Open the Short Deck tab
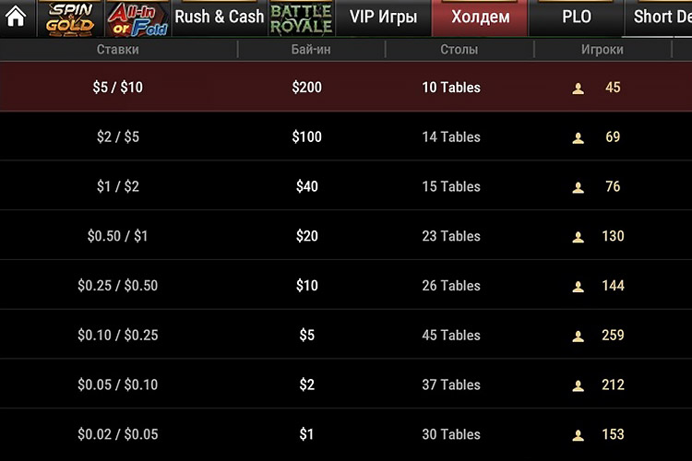 [662, 18]
